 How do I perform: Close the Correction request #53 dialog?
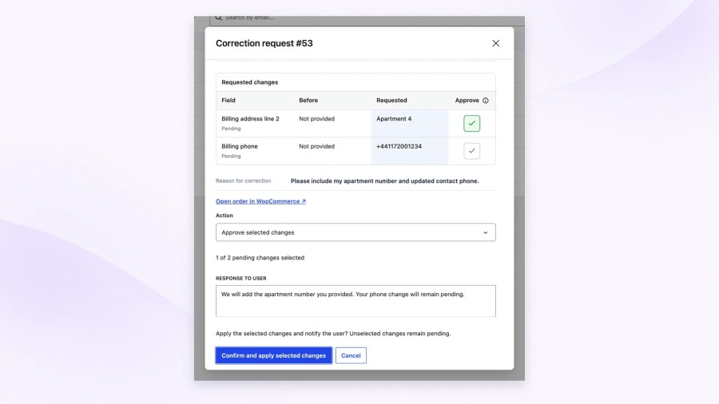495,43
